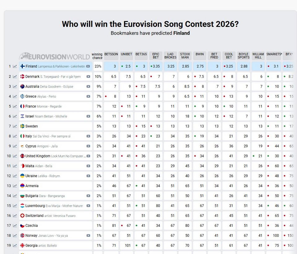Play the video icon for Greece's song
The height and width of the screenshot is (254, 297).
click(88, 96)
